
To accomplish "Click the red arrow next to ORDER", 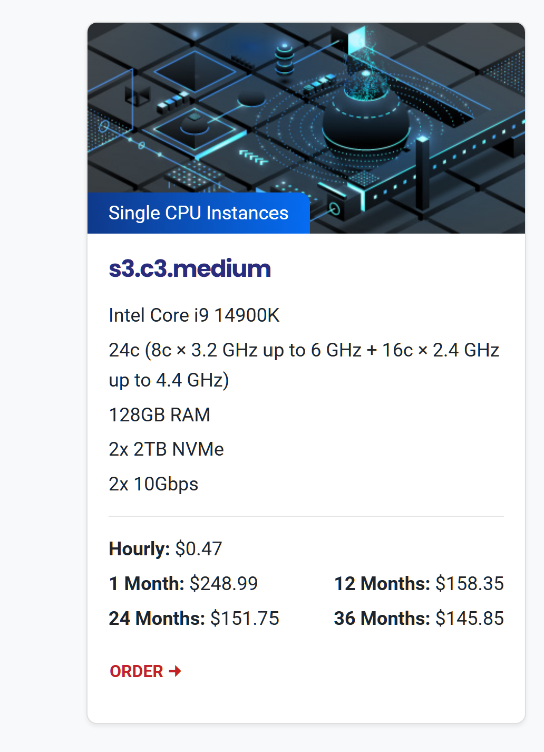I will tap(174, 671).
